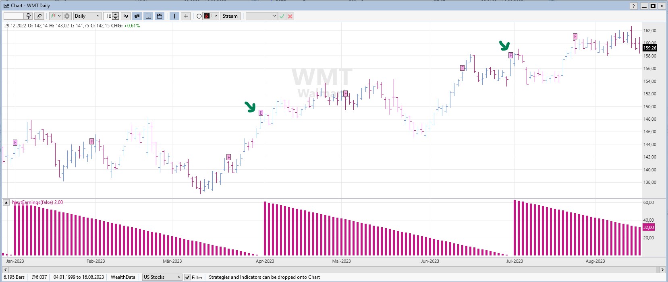Screen dimensions: 668x282
Task: Click the current price label 159,26
Action: click(x=649, y=48)
